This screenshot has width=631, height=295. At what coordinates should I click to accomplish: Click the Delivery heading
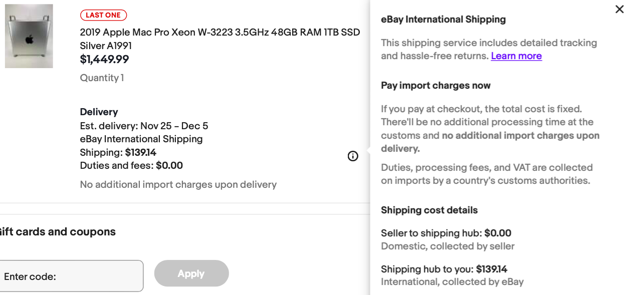tap(99, 112)
